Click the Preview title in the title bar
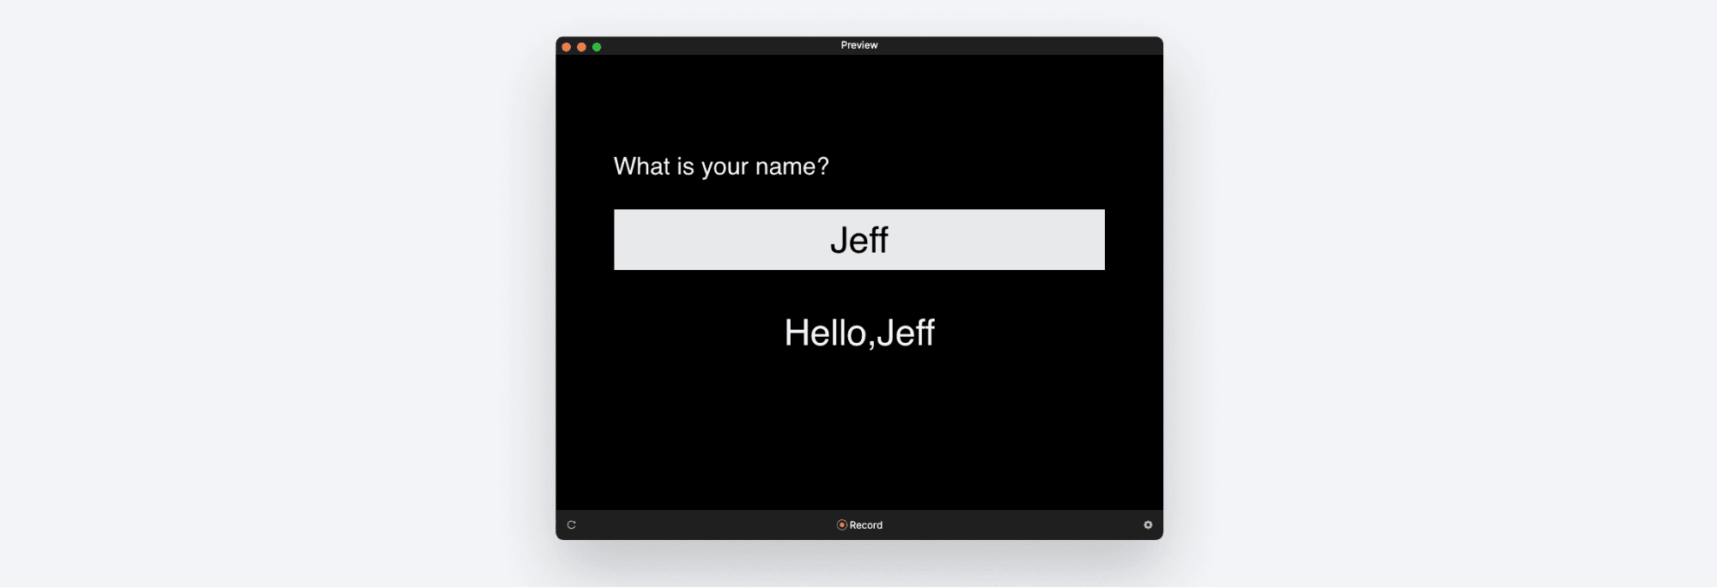The image size is (1717, 588). coord(859,45)
